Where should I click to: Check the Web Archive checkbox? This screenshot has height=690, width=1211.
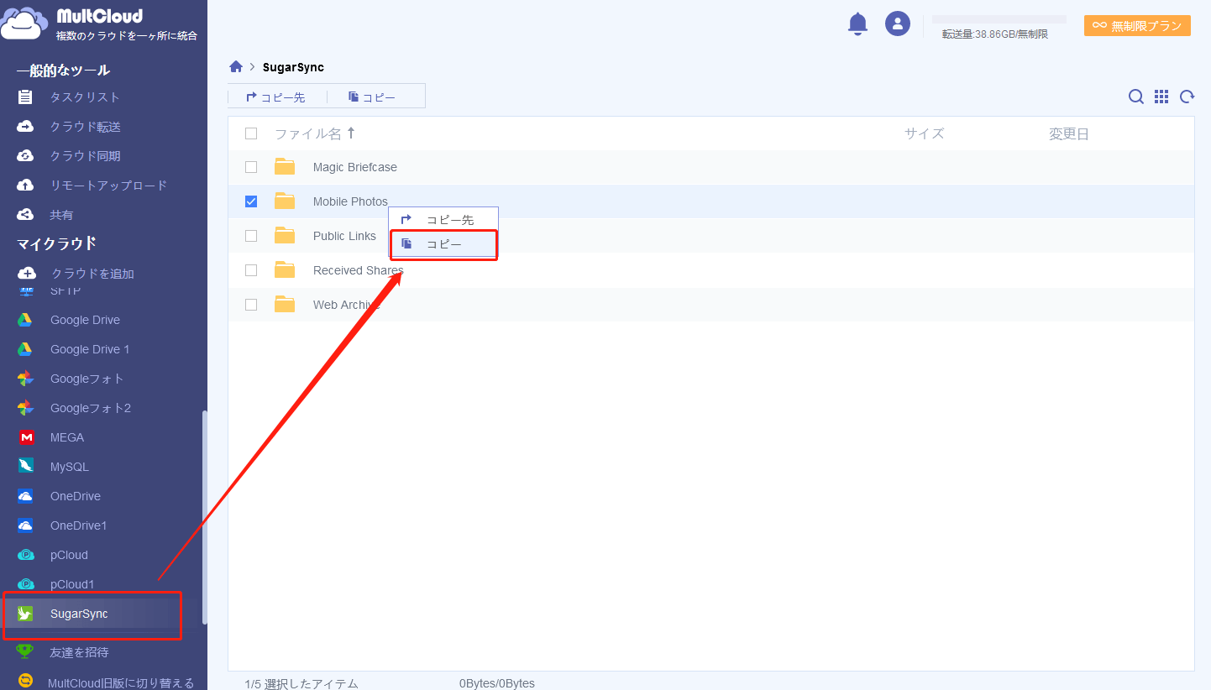coord(251,305)
